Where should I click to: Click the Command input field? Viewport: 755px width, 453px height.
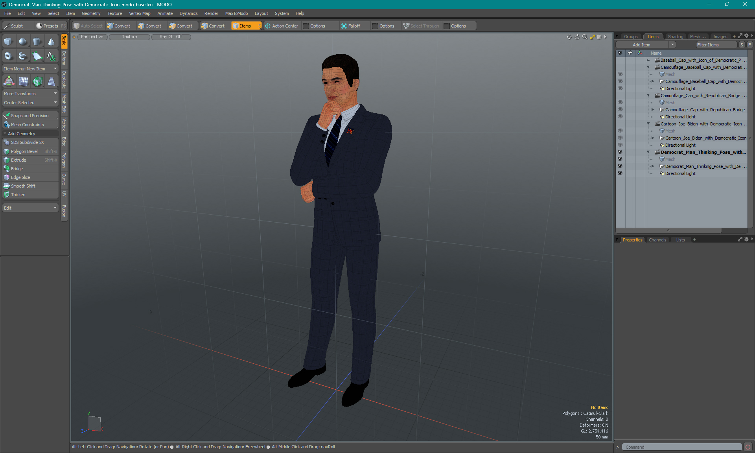682,447
